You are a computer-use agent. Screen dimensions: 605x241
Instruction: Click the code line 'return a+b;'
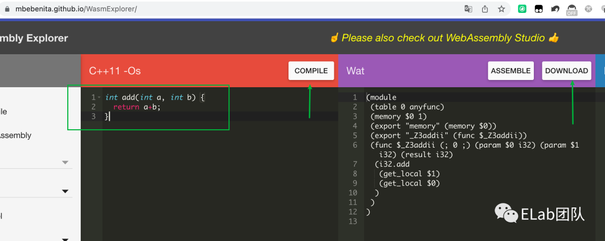click(x=137, y=107)
